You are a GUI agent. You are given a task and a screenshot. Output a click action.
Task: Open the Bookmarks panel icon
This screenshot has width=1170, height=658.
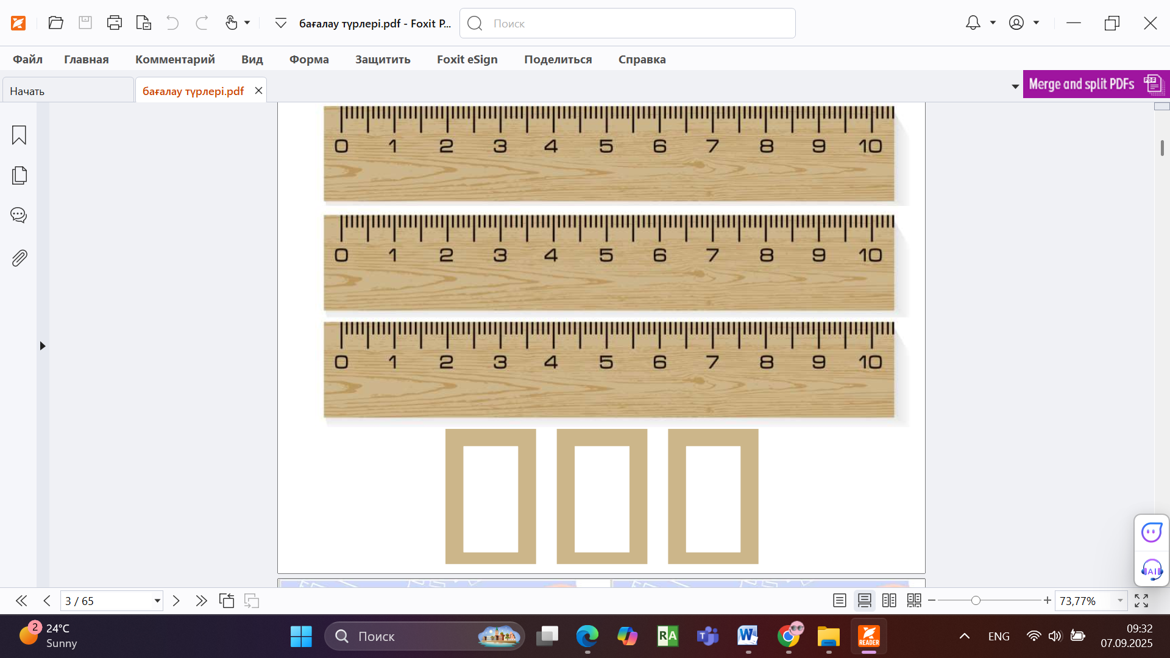point(19,135)
